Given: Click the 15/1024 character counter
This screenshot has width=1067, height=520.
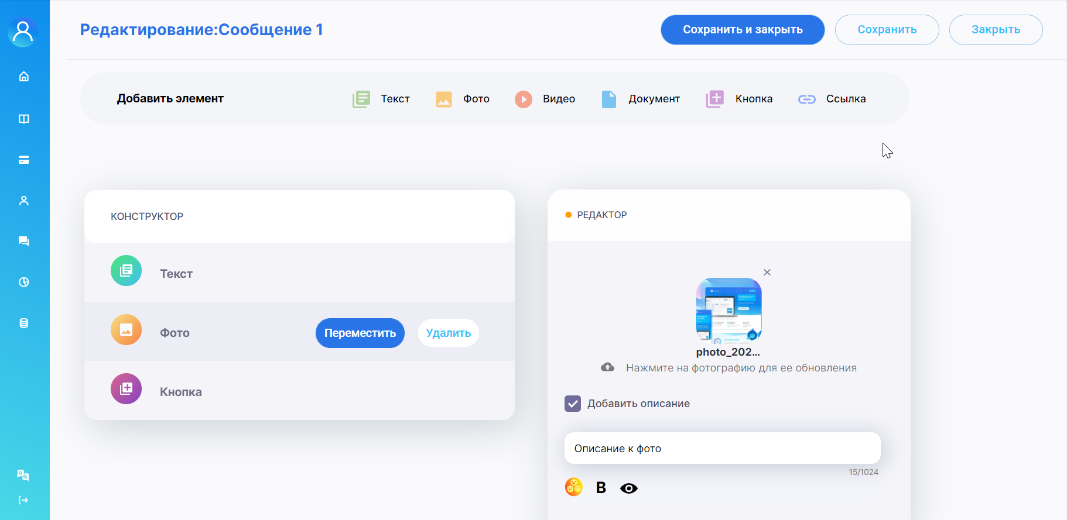Looking at the screenshot, I should (x=864, y=472).
